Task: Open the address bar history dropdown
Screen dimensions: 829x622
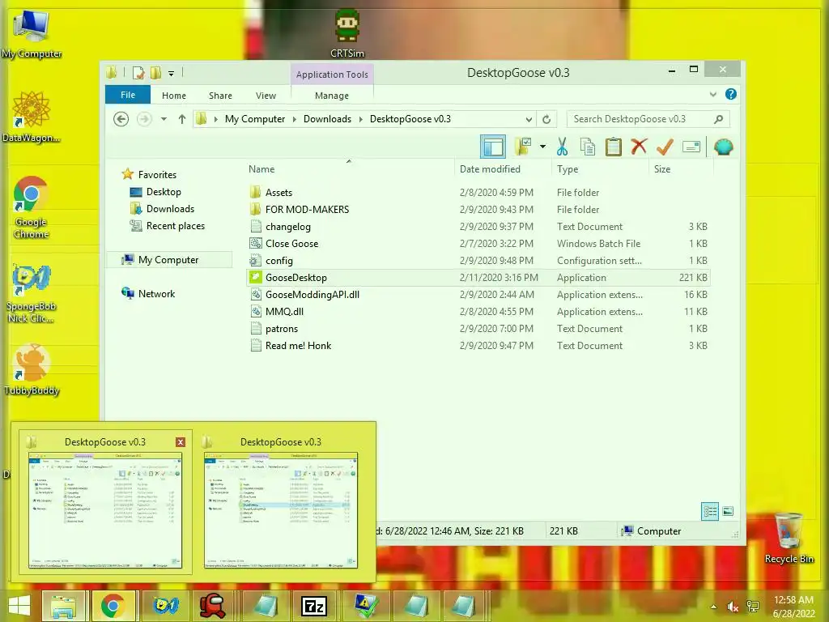Action: [x=529, y=119]
